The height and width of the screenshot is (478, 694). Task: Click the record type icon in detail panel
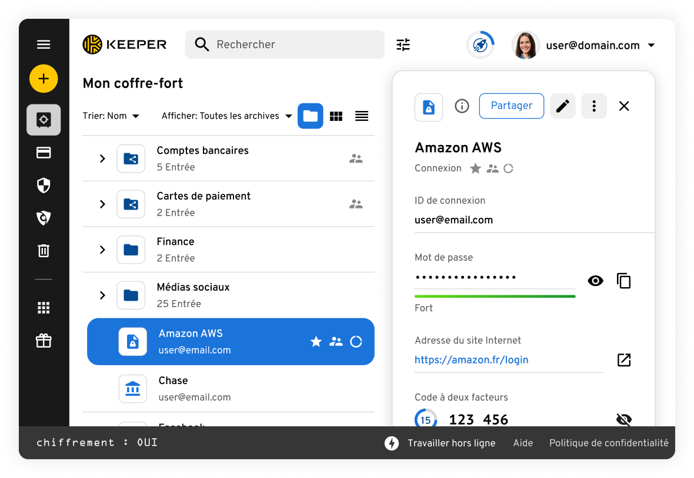tap(428, 107)
